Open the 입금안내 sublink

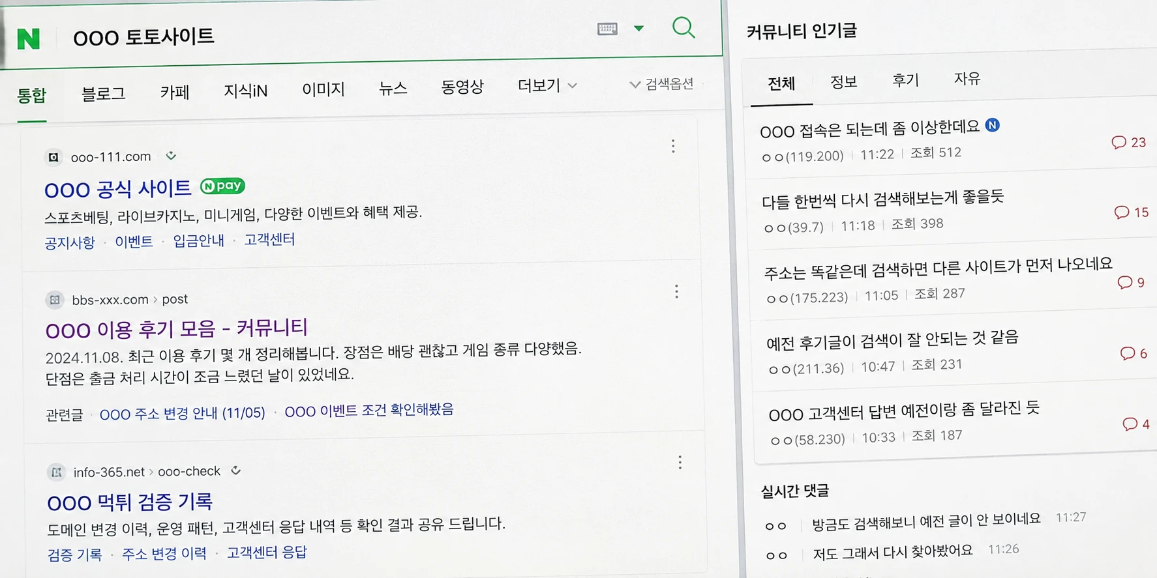198,240
